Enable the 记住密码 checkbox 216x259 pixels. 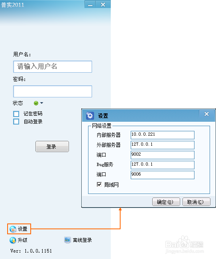[16, 114]
